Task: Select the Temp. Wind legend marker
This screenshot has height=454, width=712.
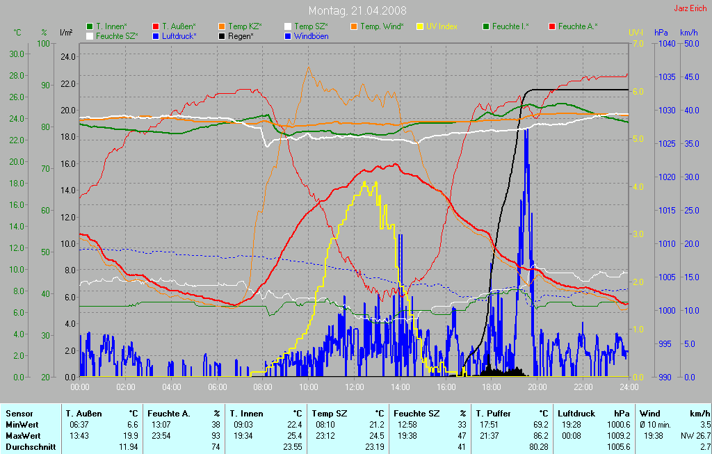Action: pos(354,26)
